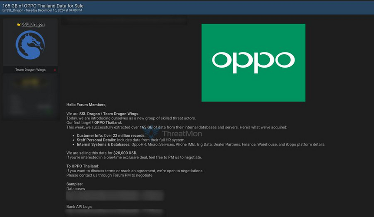This screenshot has width=374, height=217.
Task: Open the SSL_Dragon username in profile panel
Action: coord(33,25)
